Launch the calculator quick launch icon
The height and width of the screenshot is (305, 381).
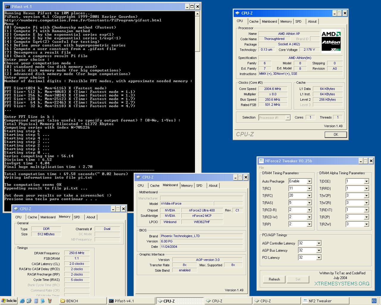36,301
